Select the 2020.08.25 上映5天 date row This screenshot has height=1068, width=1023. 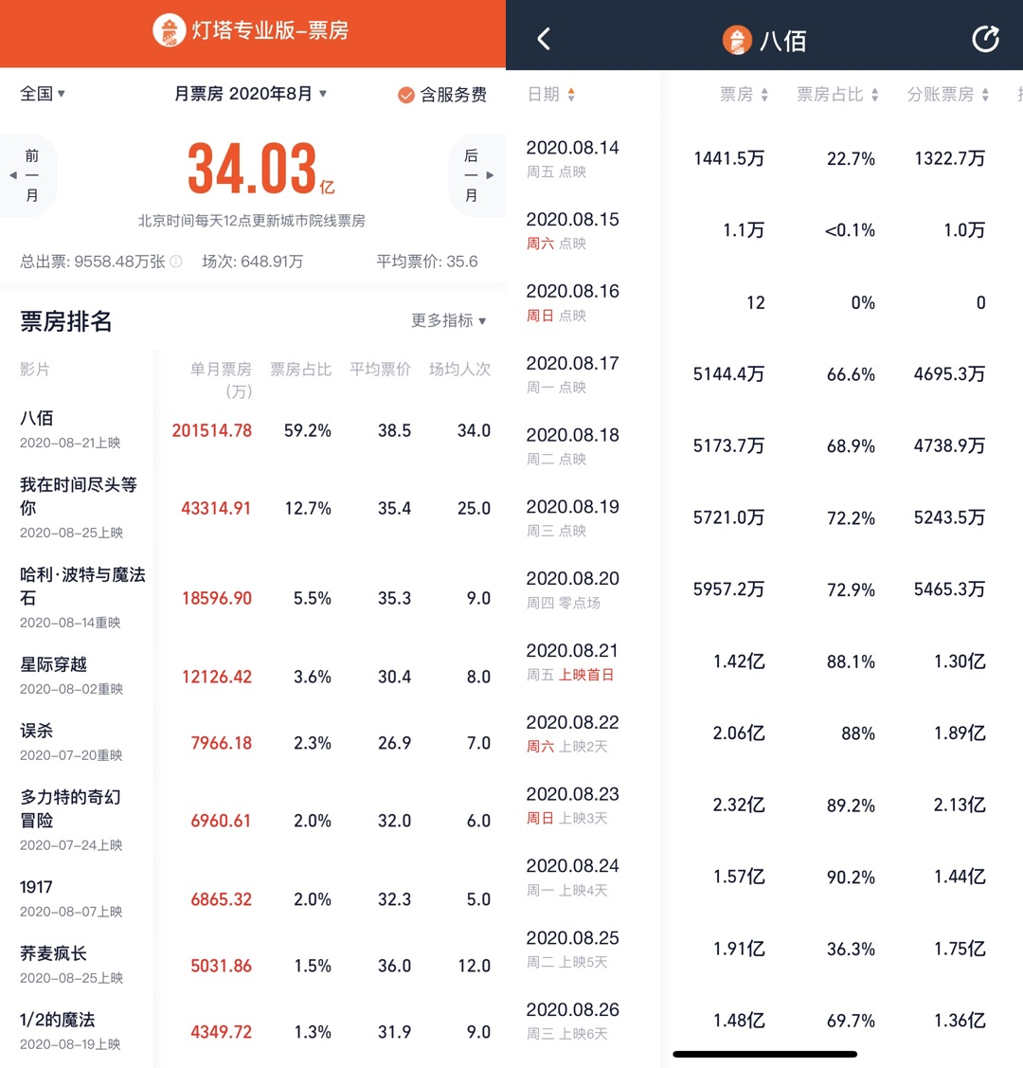coord(764,949)
